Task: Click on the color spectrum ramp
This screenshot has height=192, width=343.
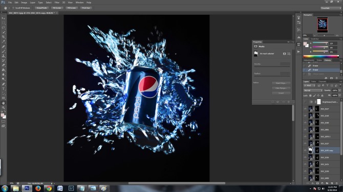Action: click(321, 57)
